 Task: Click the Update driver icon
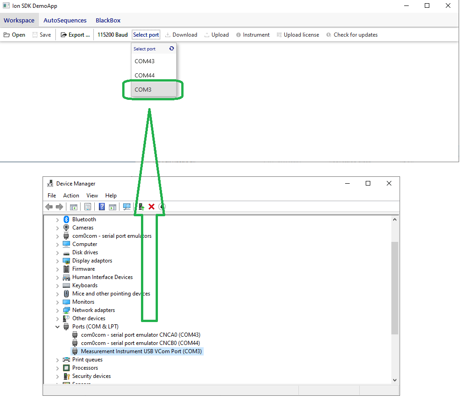[141, 207]
